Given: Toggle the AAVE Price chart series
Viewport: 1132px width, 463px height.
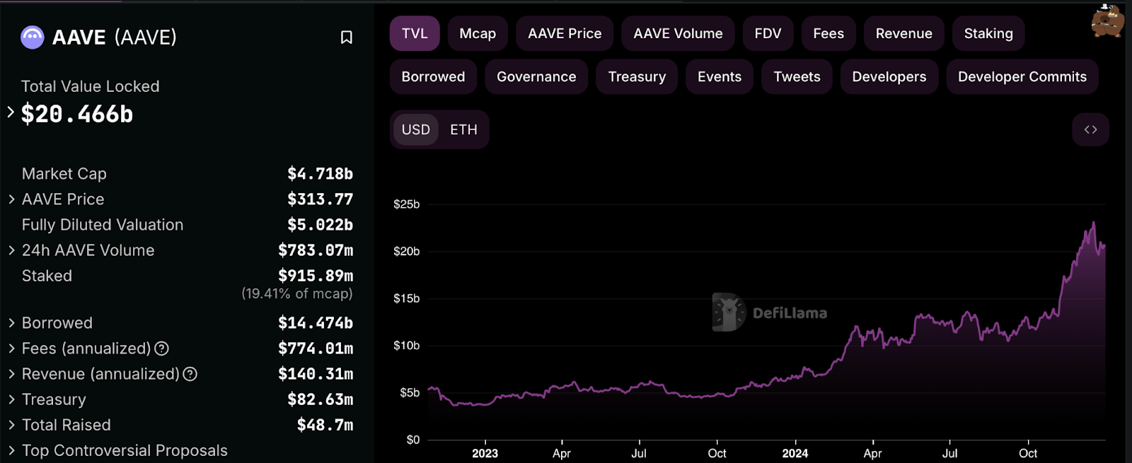Looking at the screenshot, I should [x=565, y=33].
